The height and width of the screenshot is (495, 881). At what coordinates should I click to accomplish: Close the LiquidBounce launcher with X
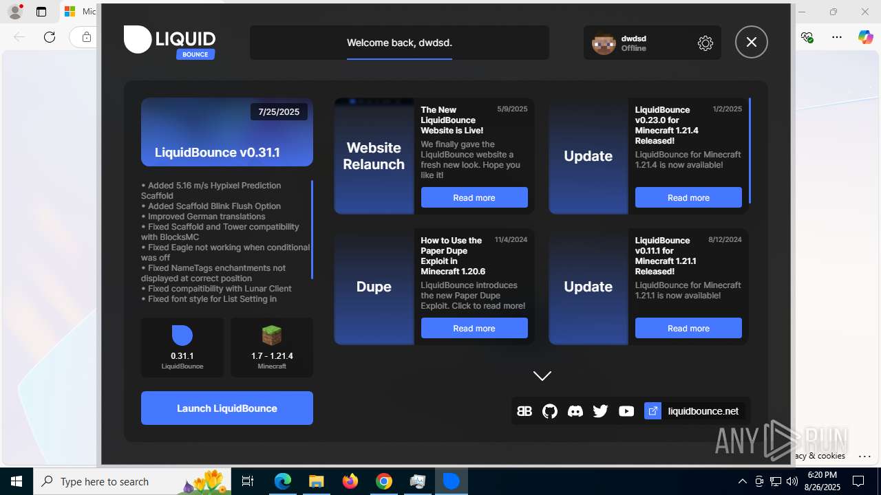752,42
